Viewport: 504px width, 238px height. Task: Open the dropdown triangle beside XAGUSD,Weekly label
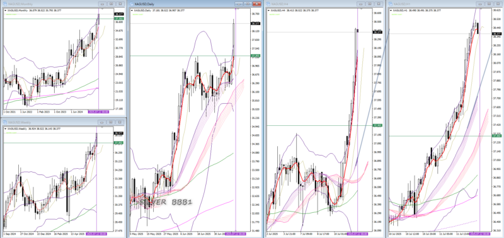(5, 129)
